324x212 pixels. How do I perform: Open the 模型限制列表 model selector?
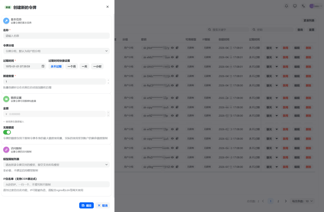pyautogui.click(x=56, y=165)
